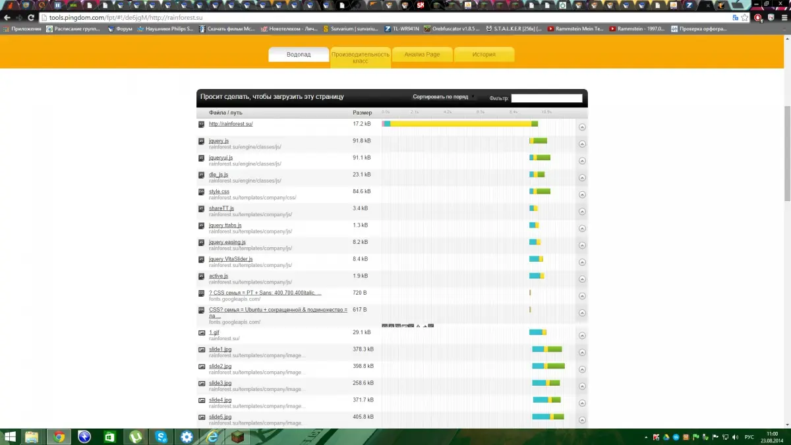Click the image file icon beside 1.gif
791x445 pixels.
click(202, 333)
